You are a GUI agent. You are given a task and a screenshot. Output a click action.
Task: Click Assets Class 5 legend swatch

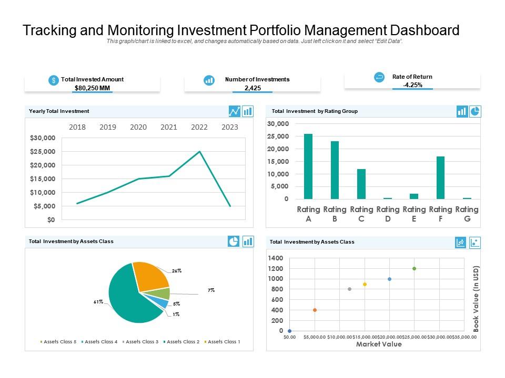coord(41,342)
